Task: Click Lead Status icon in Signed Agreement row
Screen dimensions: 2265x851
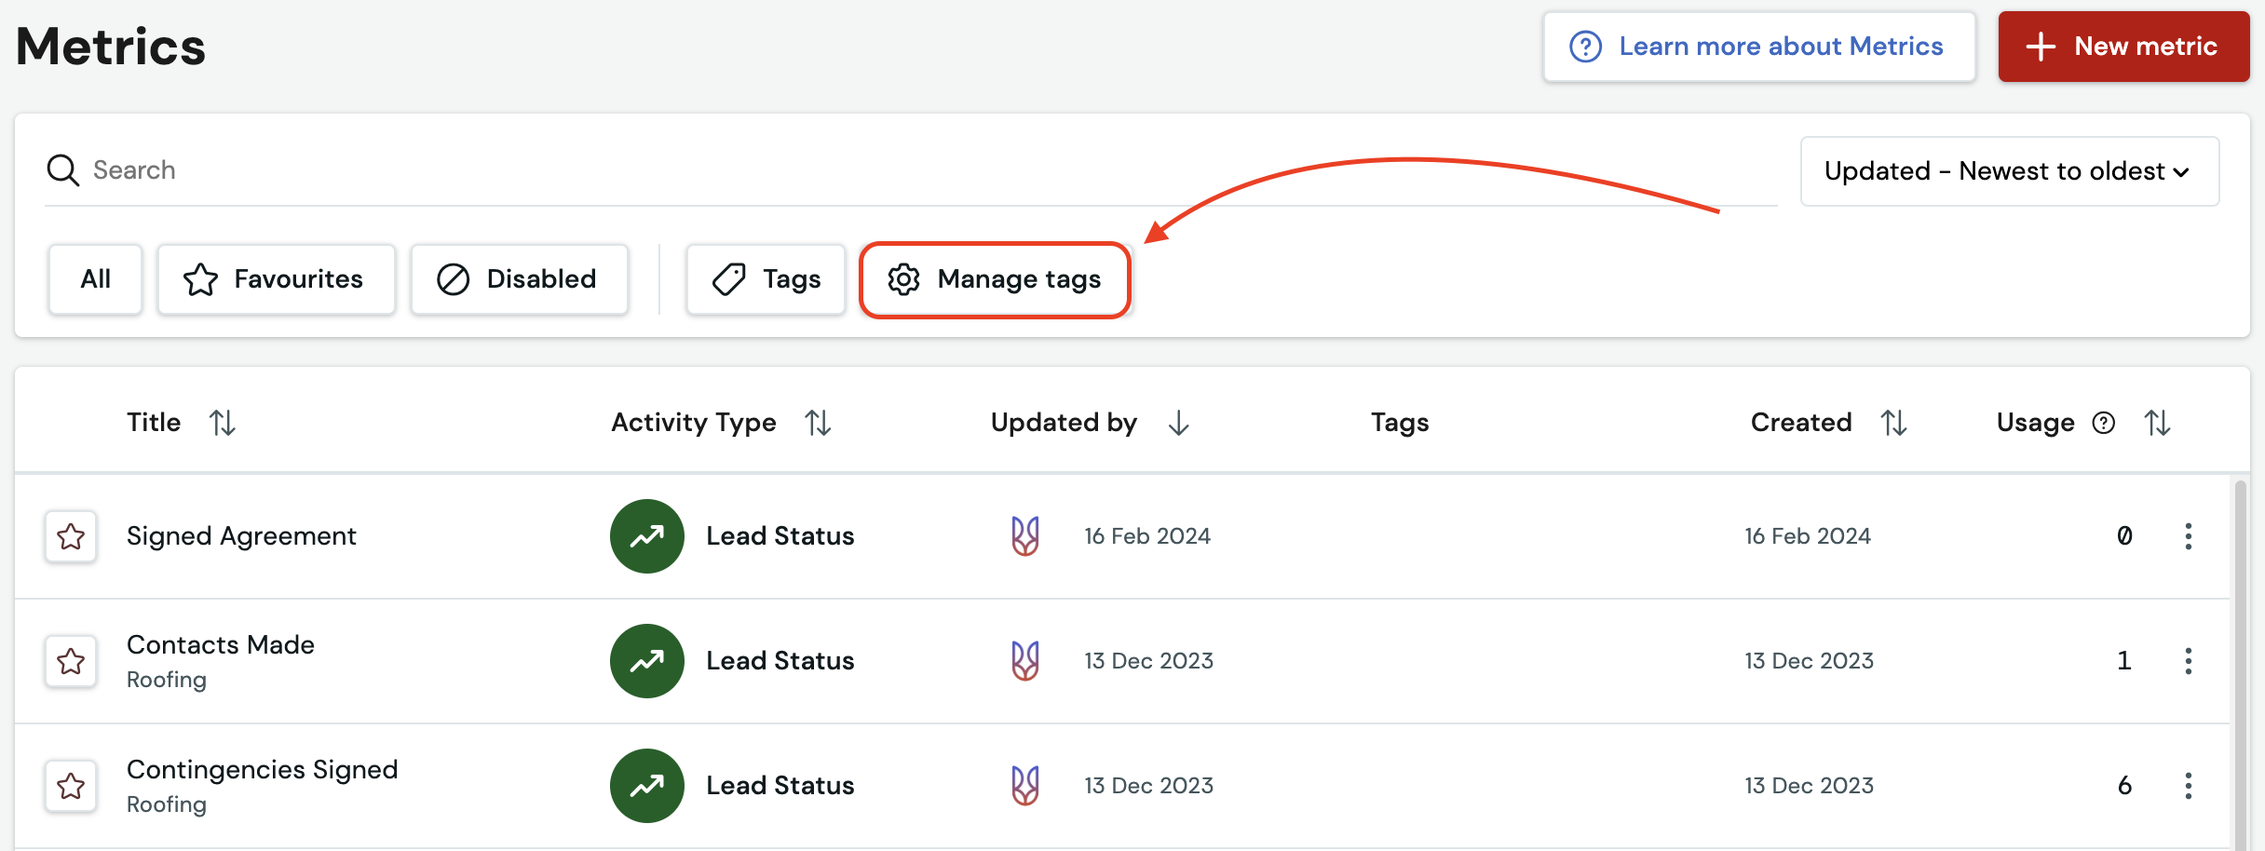Action: [647, 536]
